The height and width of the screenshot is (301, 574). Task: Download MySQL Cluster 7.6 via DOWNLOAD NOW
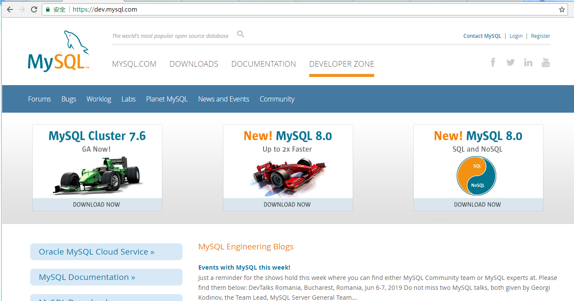pyautogui.click(x=97, y=205)
